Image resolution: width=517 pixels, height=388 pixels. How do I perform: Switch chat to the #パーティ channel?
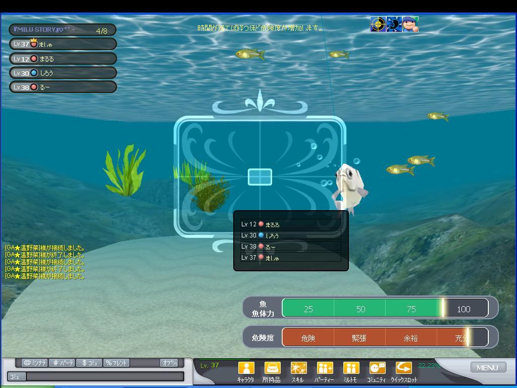point(63,363)
